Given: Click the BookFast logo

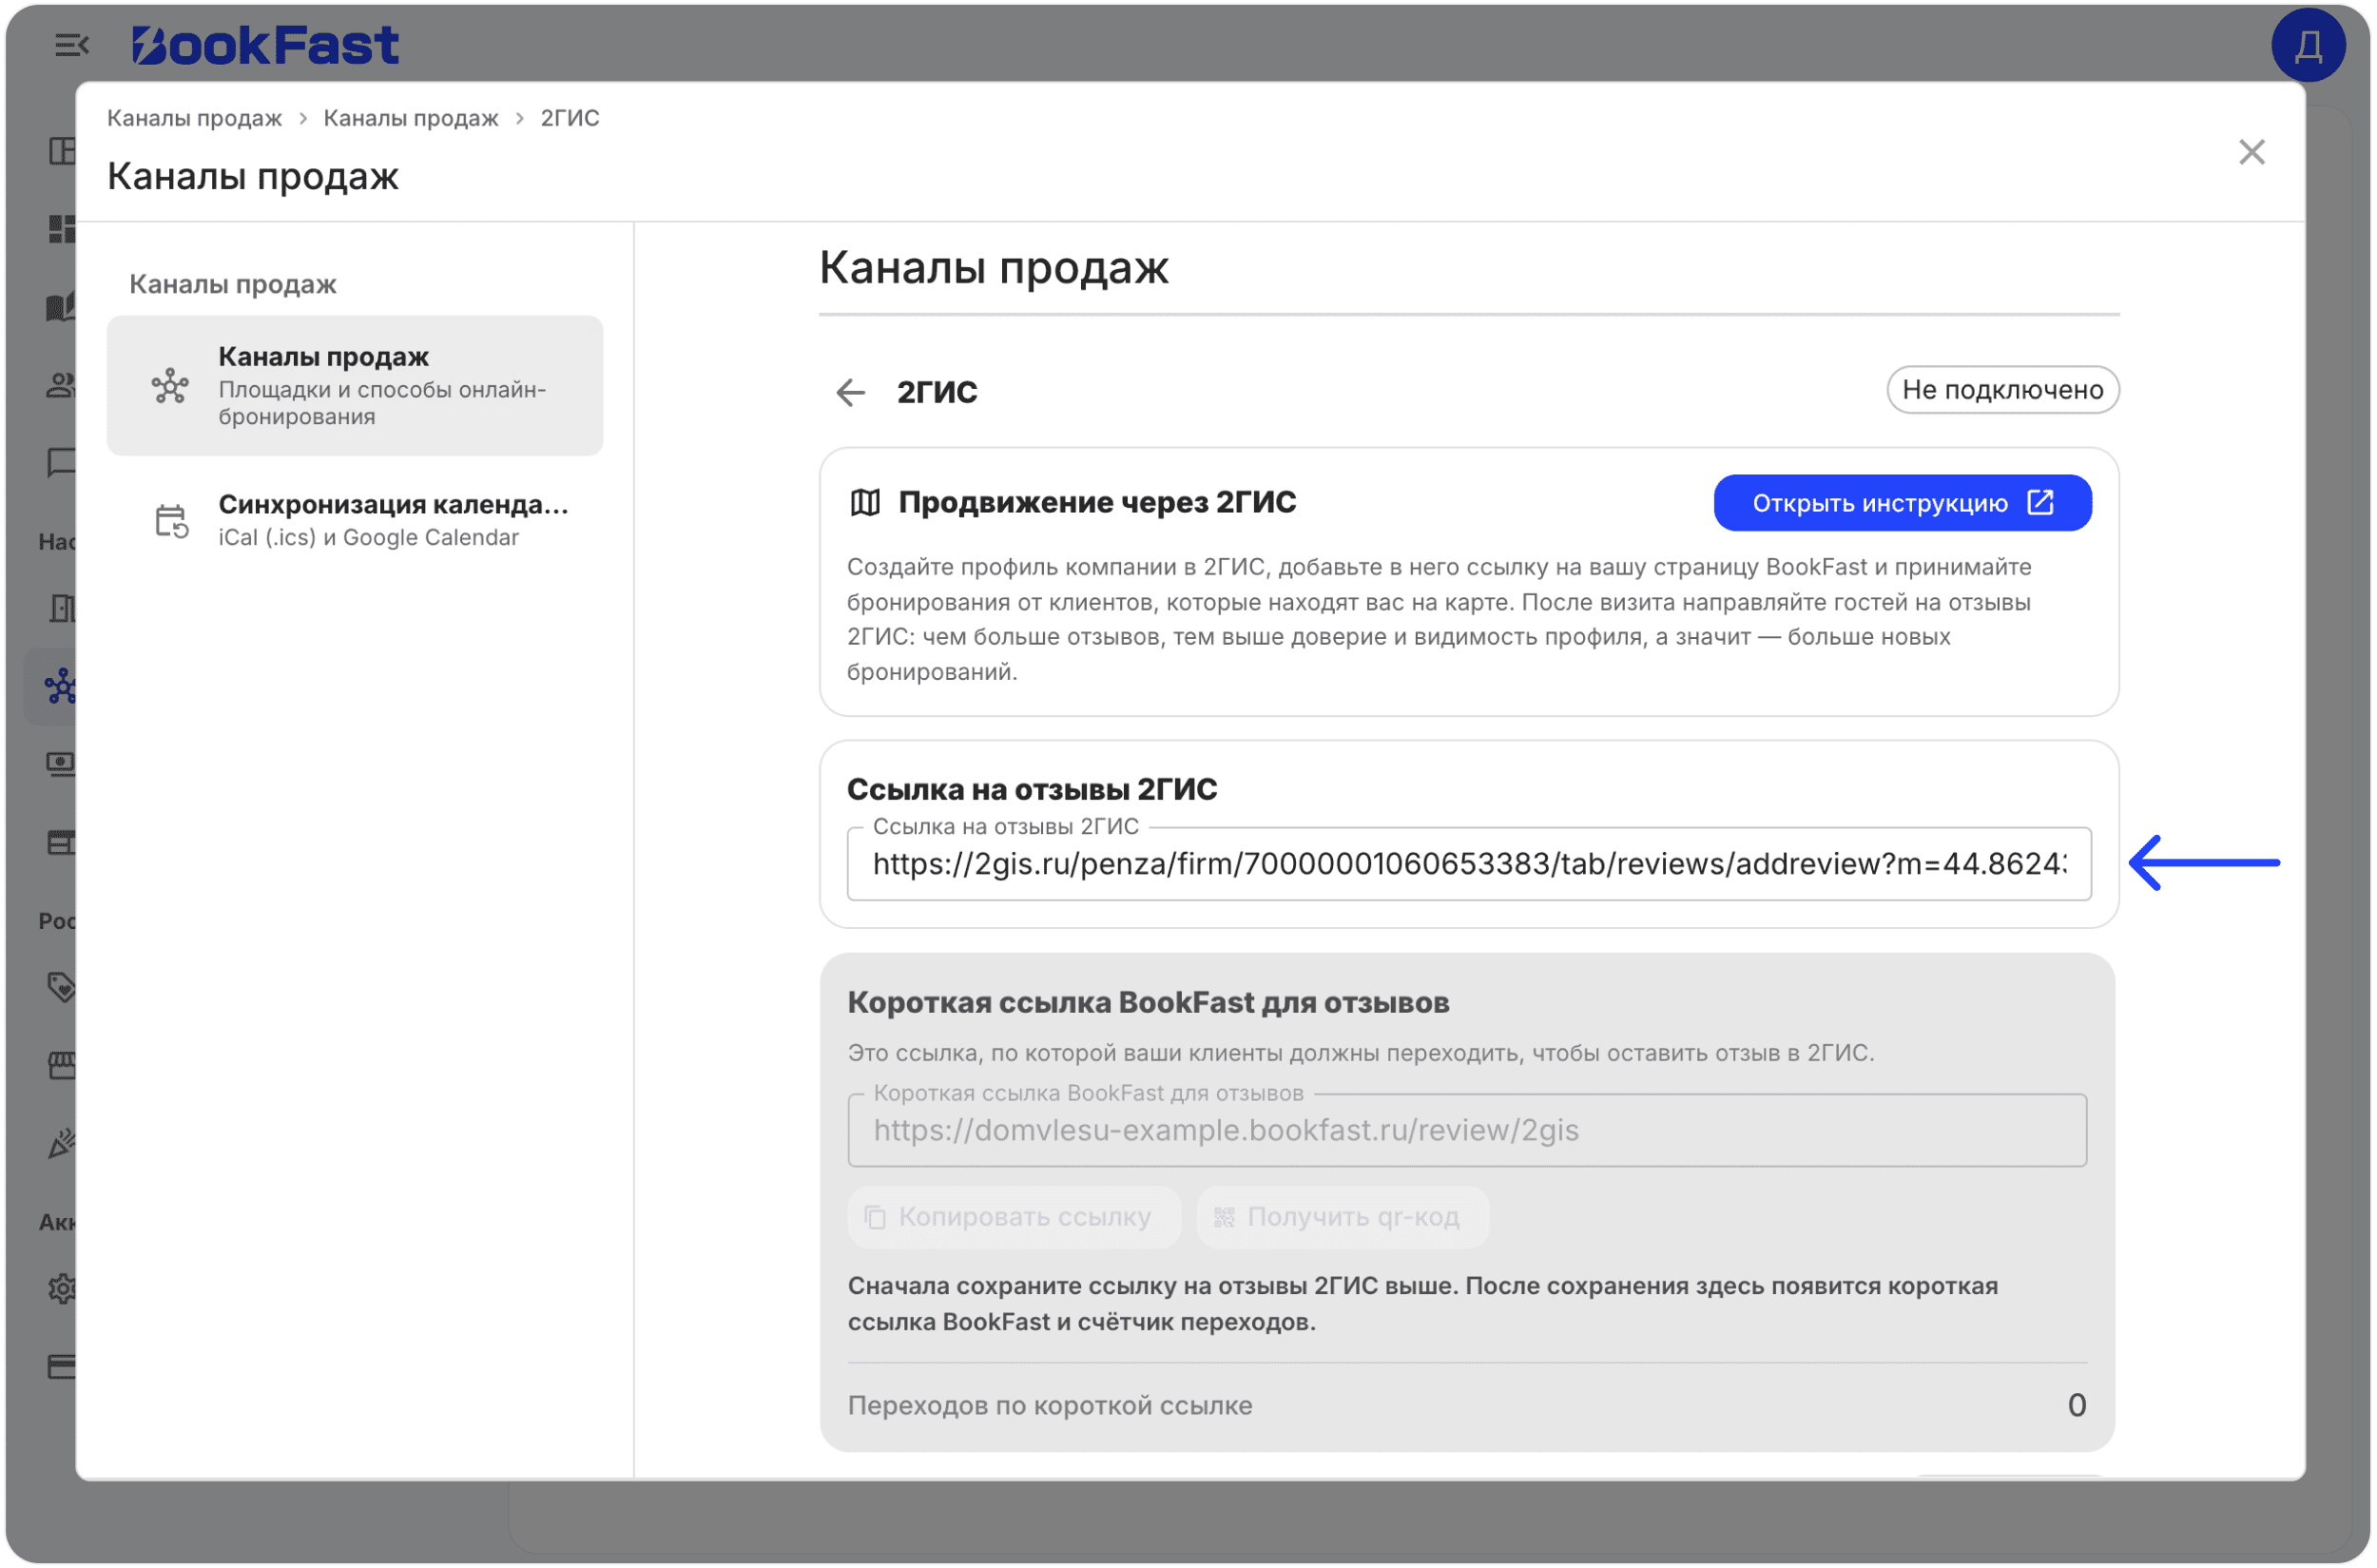Looking at the screenshot, I should tap(265, 45).
